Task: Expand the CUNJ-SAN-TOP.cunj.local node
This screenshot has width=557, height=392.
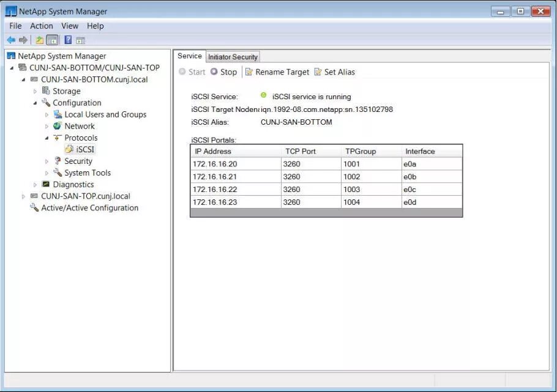Action: pos(23,196)
